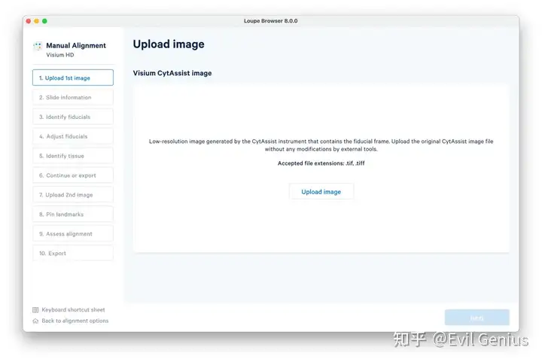Open step 3 Identify fiducials
The height and width of the screenshot is (362, 542).
point(73,117)
